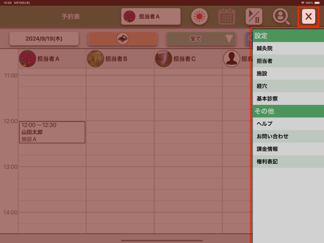Select 担当者B avatar in column header
324x243 pixels.
96,59
